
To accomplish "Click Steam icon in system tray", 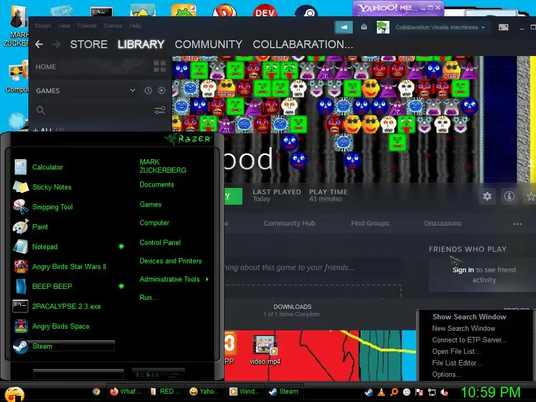I will click(369, 392).
